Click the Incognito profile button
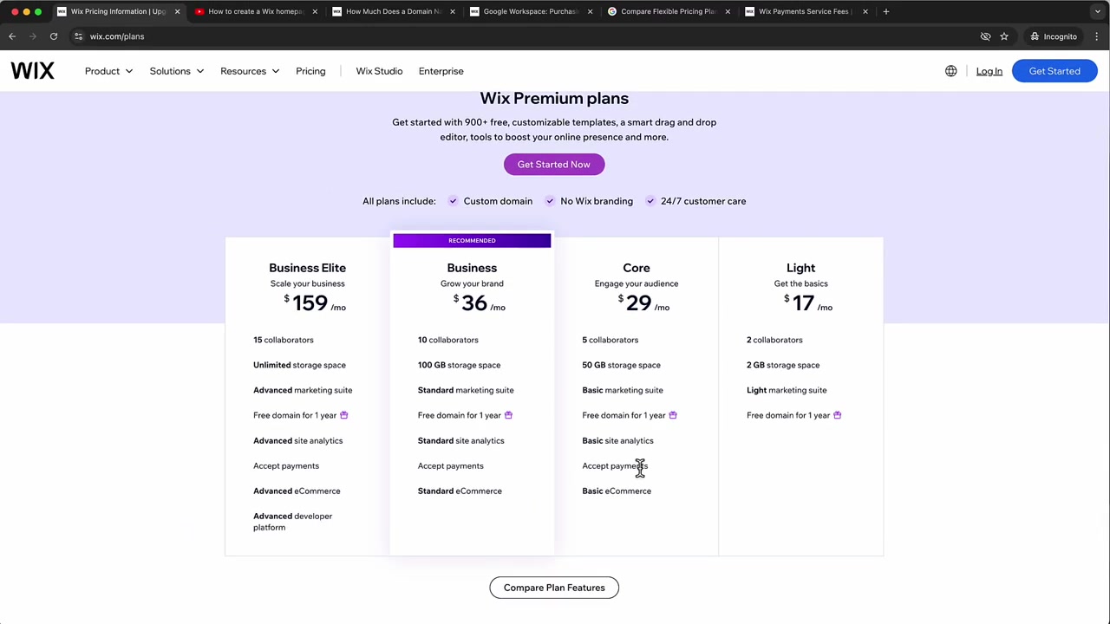The height and width of the screenshot is (624, 1110). point(1053,36)
